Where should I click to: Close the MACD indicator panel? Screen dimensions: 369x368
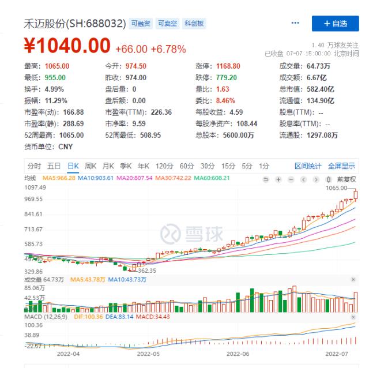353,317
